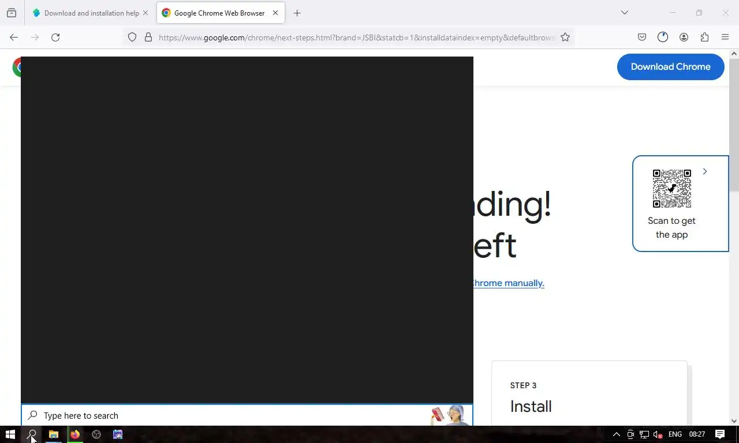Open Firefox View recent browsing icon

12,13
